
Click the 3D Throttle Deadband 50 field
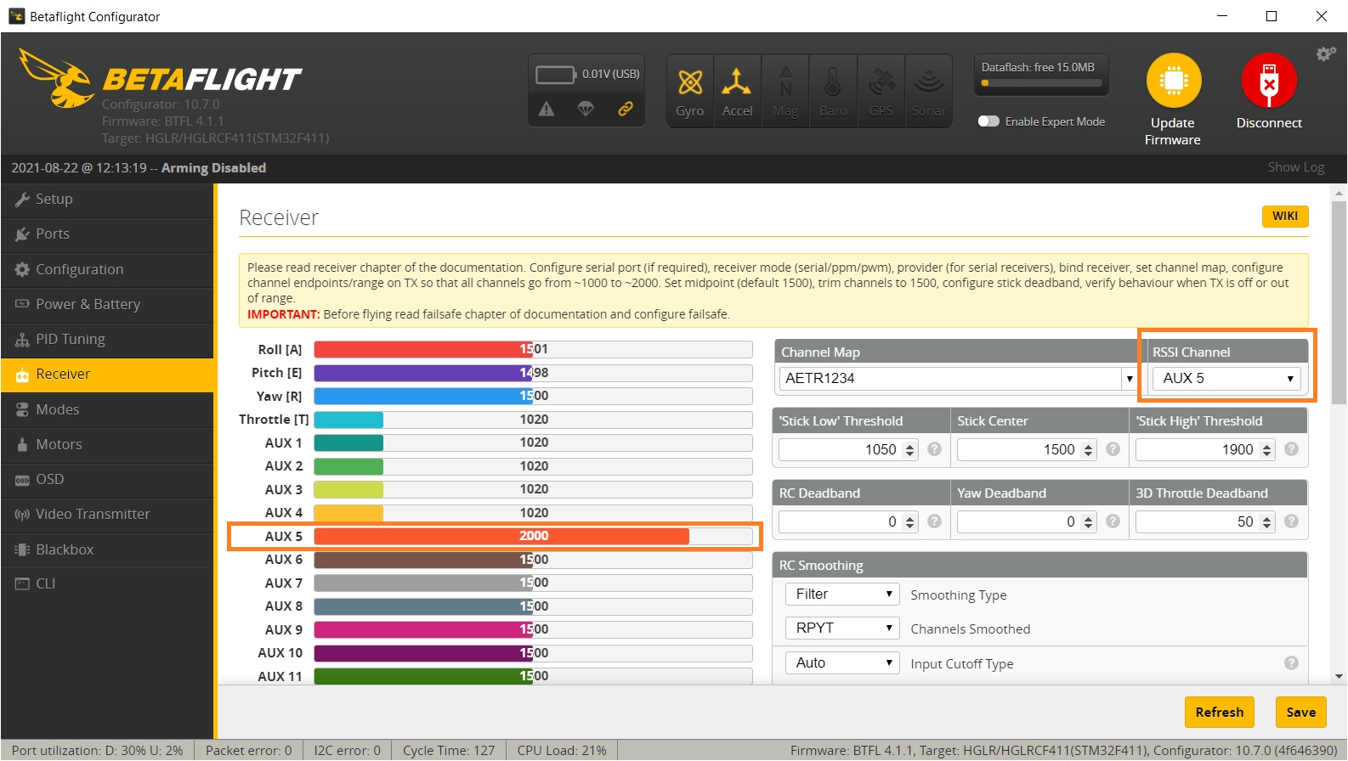click(1205, 522)
